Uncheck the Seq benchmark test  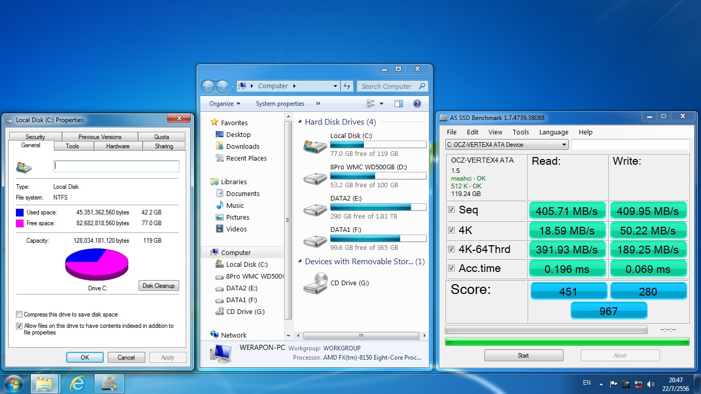click(x=452, y=210)
